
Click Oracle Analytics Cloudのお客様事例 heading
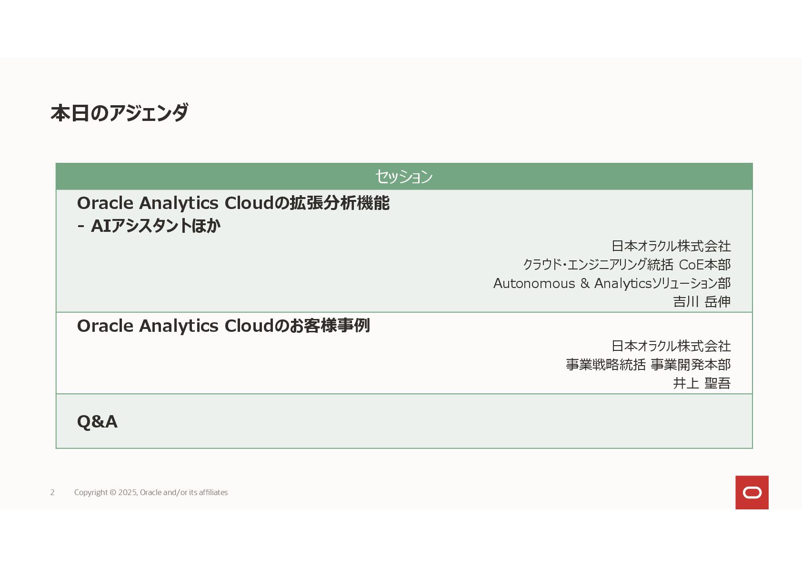tap(223, 326)
